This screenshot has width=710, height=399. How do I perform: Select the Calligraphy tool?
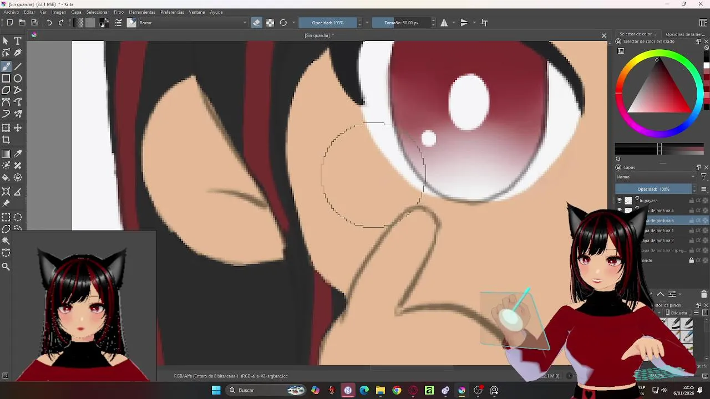[18, 53]
